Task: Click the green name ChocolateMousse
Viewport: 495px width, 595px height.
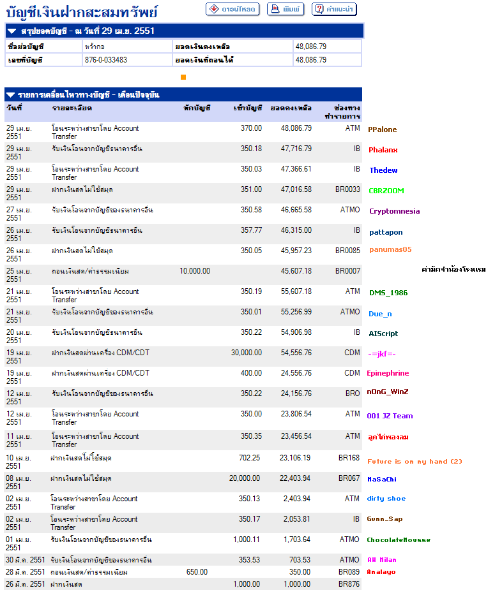Action: click(x=399, y=540)
